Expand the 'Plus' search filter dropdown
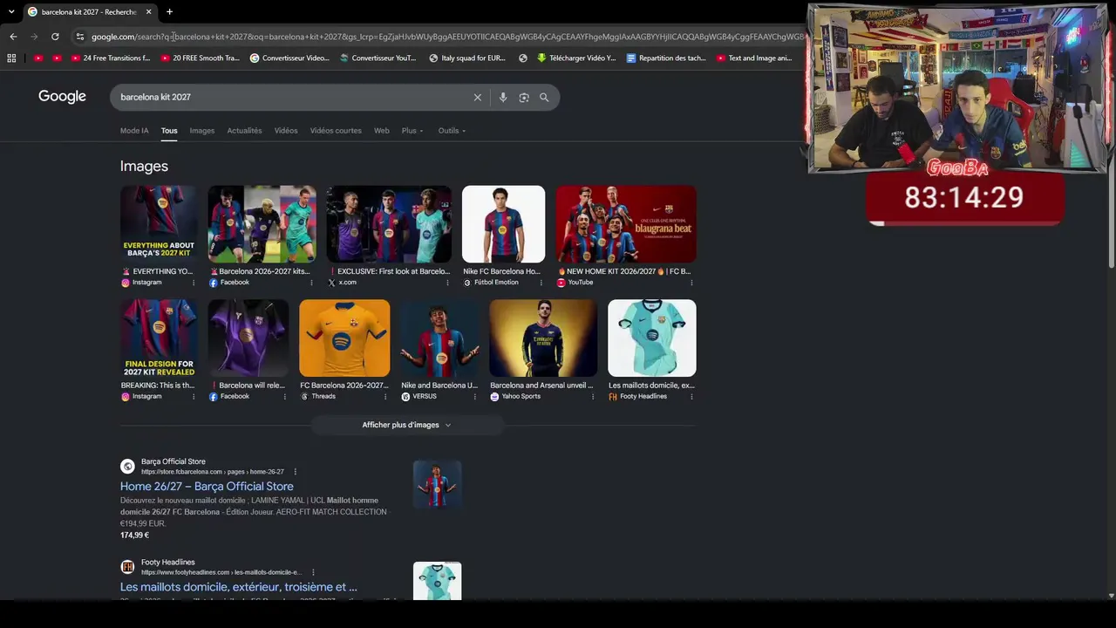Viewport: 1116px width, 628px height. pyautogui.click(x=412, y=131)
